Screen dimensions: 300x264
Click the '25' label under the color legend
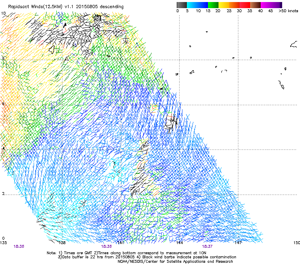click(229, 11)
